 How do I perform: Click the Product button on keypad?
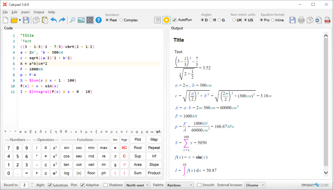pos(154,173)
